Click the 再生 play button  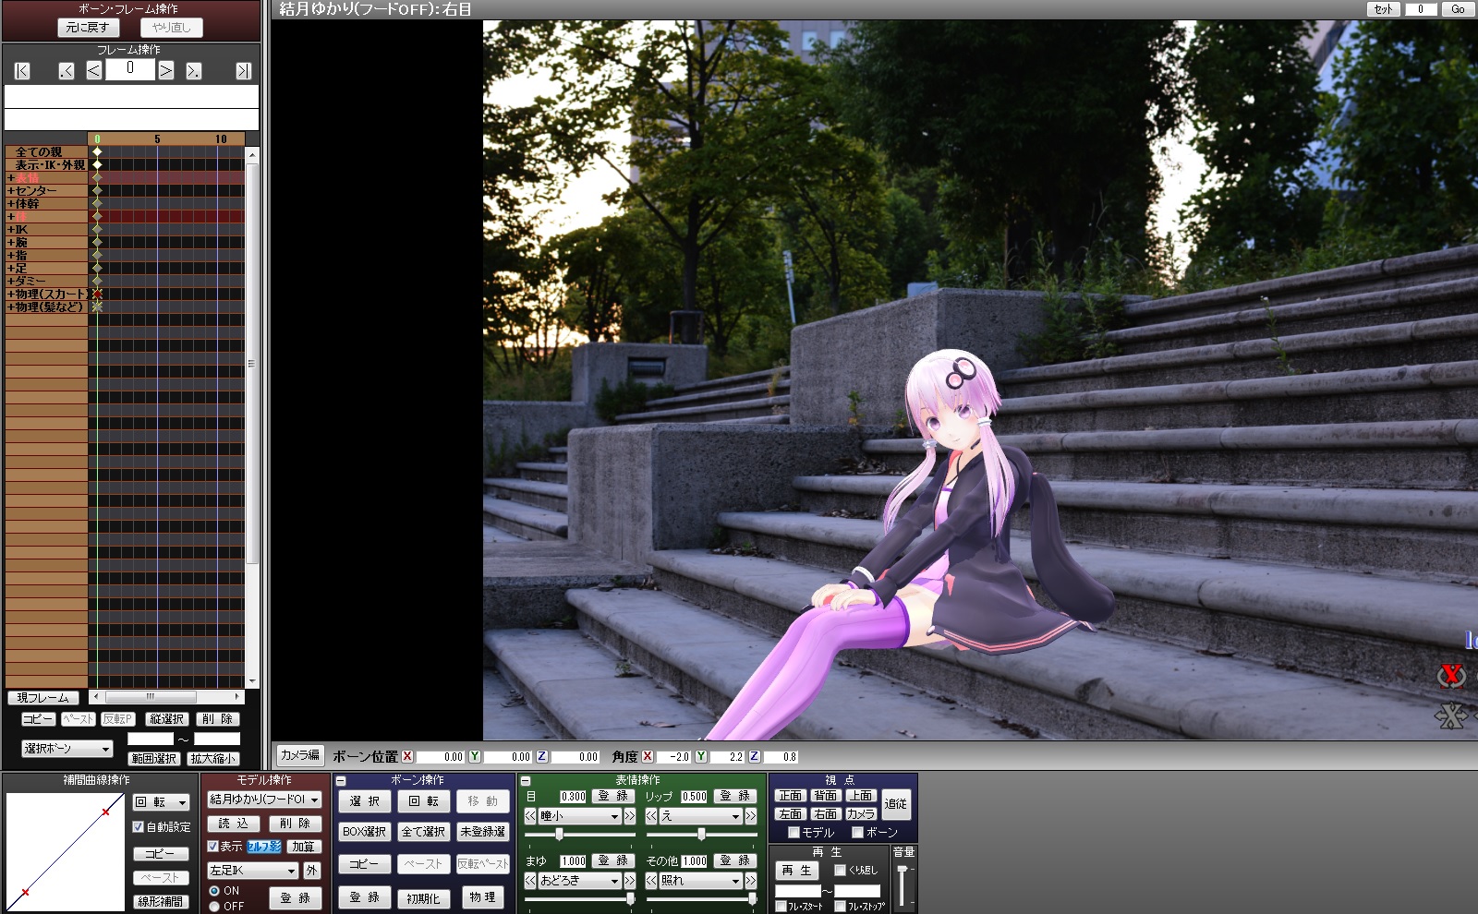[x=796, y=871]
